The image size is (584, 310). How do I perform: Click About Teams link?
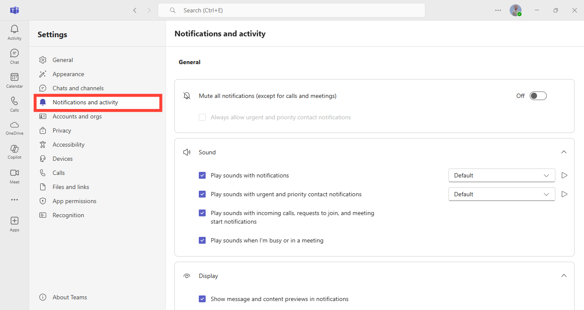click(69, 297)
